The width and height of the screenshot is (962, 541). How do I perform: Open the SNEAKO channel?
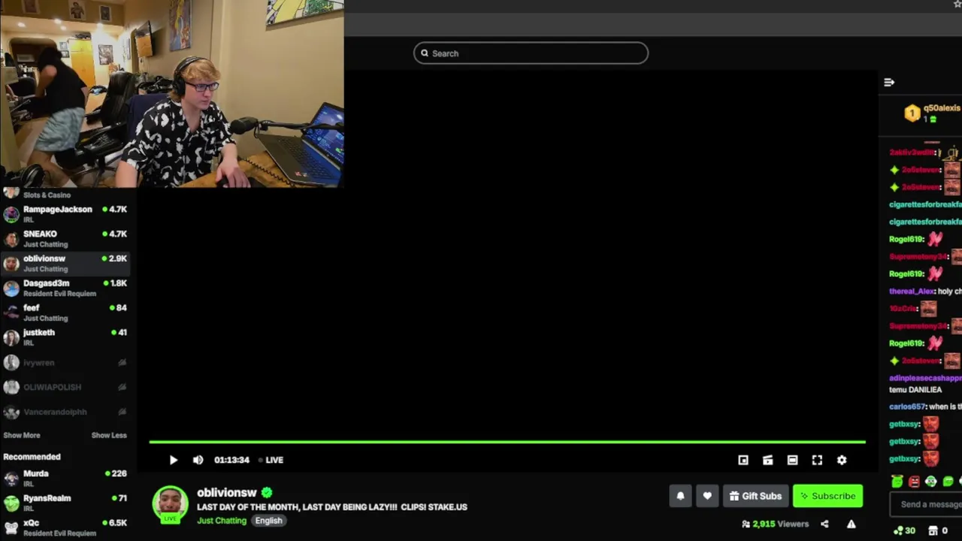pos(65,239)
